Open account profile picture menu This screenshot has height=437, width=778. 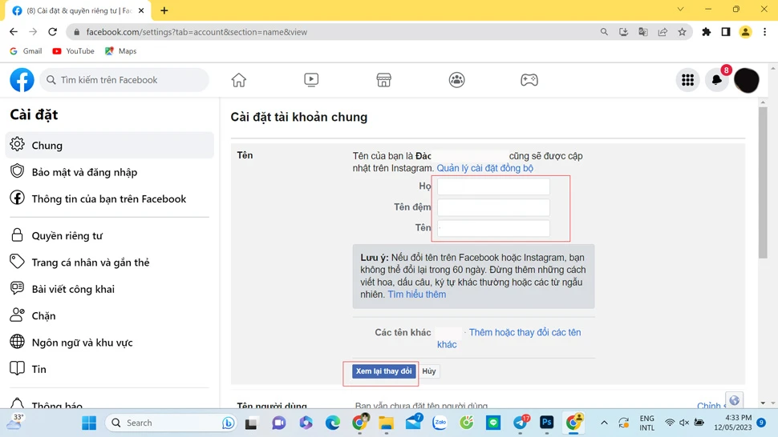coord(746,80)
